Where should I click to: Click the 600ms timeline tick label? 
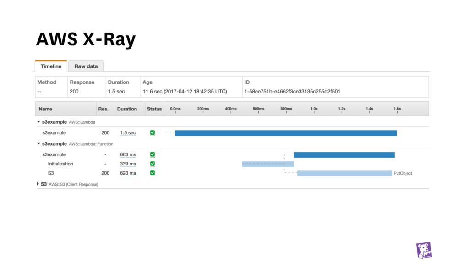pyautogui.click(x=258, y=109)
